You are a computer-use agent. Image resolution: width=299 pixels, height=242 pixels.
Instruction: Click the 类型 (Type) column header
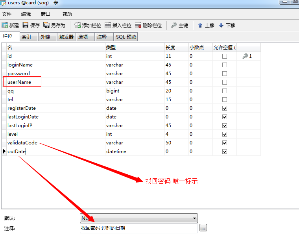pyautogui.click(x=135, y=47)
